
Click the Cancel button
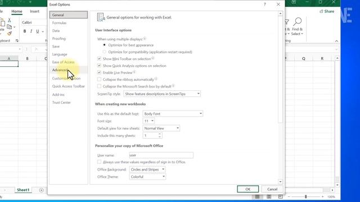pyautogui.click(x=272, y=189)
